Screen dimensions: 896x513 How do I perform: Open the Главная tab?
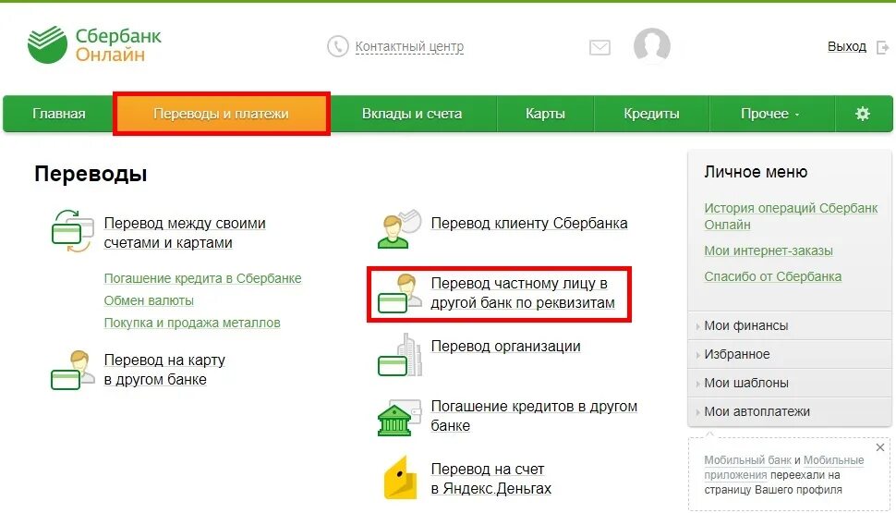pyautogui.click(x=58, y=114)
